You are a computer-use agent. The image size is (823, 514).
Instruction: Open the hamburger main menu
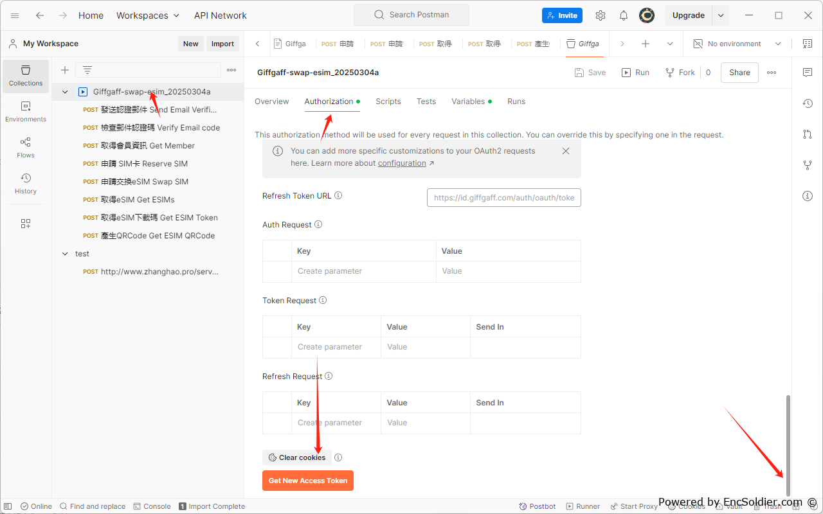click(15, 15)
